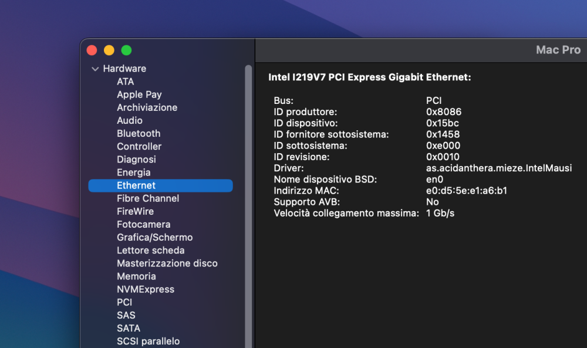
Task: Click the ID dispositivo value 0x15bc
Action: point(443,123)
